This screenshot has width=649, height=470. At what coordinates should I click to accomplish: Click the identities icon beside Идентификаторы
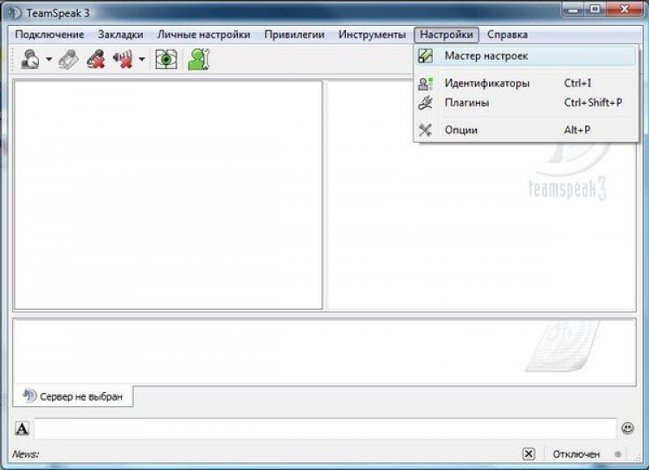coord(425,83)
